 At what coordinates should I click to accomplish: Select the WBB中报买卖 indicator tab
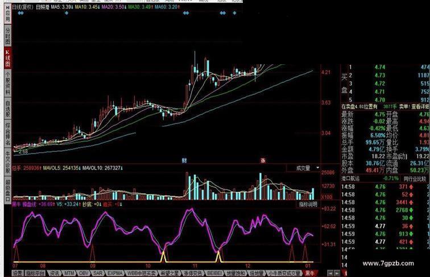click(142, 273)
